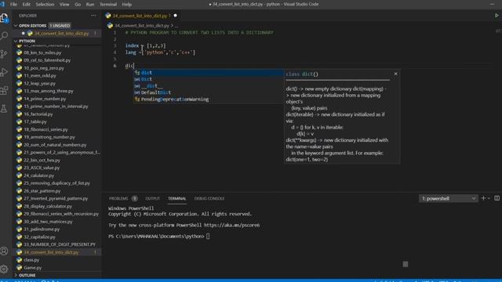Open 16_factorial.py file
The height and width of the screenshot is (282, 502).
38,114
